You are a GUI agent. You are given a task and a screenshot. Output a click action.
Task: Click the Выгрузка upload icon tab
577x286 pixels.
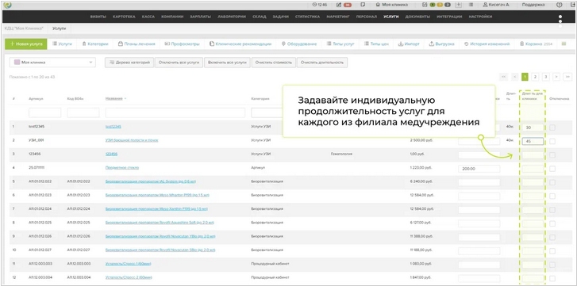pyautogui.click(x=431, y=44)
